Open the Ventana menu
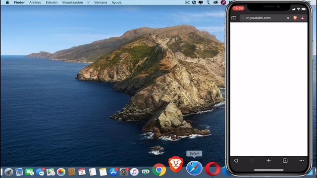 pos(101,2)
